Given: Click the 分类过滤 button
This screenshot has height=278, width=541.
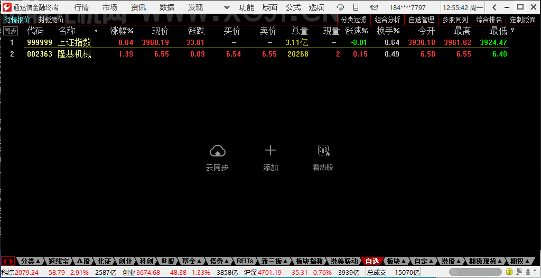Looking at the screenshot, I should tap(354, 20).
